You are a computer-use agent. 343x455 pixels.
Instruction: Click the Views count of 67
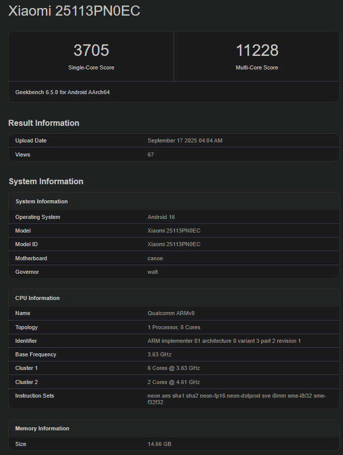pos(150,155)
